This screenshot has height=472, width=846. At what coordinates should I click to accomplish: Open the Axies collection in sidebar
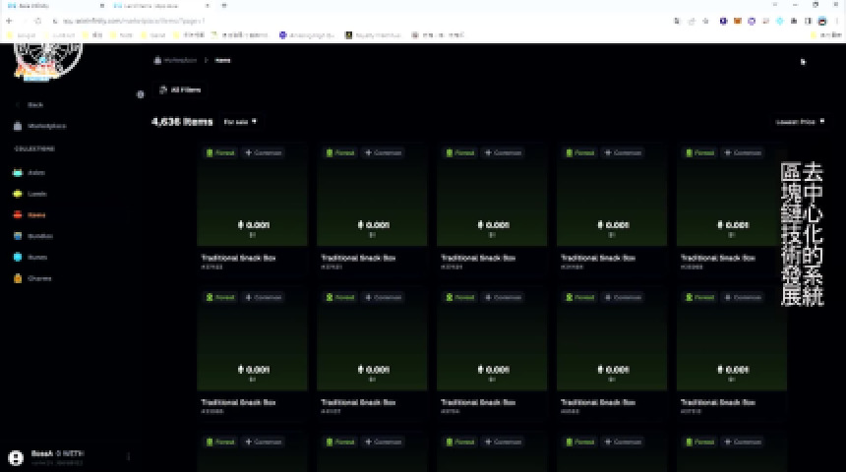(35, 173)
